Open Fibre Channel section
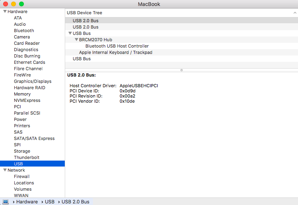 pos(28,69)
